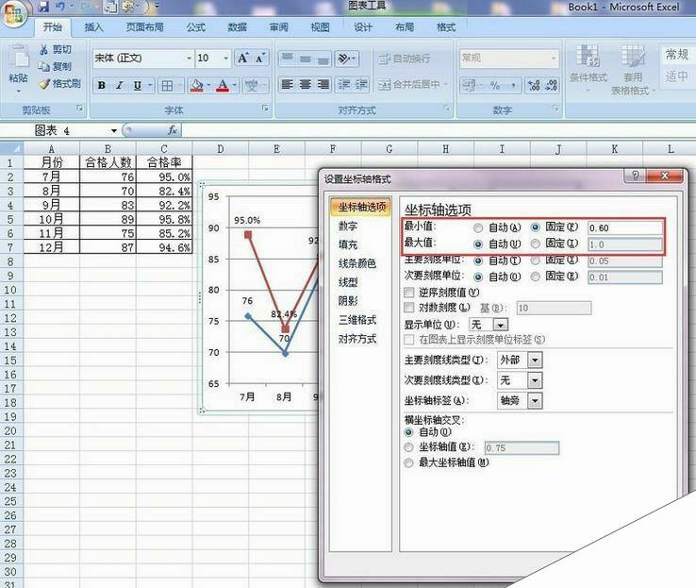This screenshot has height=588, width=696.
Task: Open the Data ribbon tab
Action: coord(237,27)
